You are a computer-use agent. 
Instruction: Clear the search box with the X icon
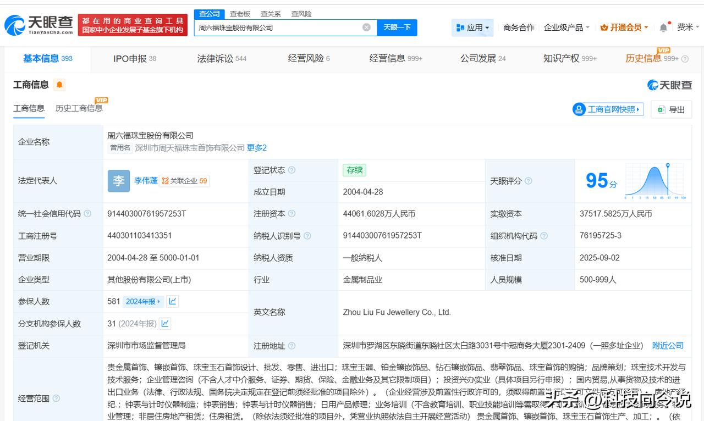point(366,27)
